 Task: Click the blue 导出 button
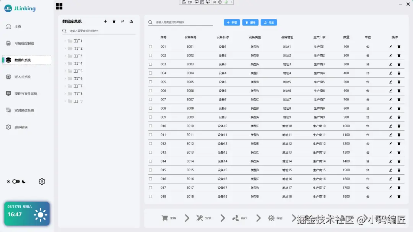[269, 23]
